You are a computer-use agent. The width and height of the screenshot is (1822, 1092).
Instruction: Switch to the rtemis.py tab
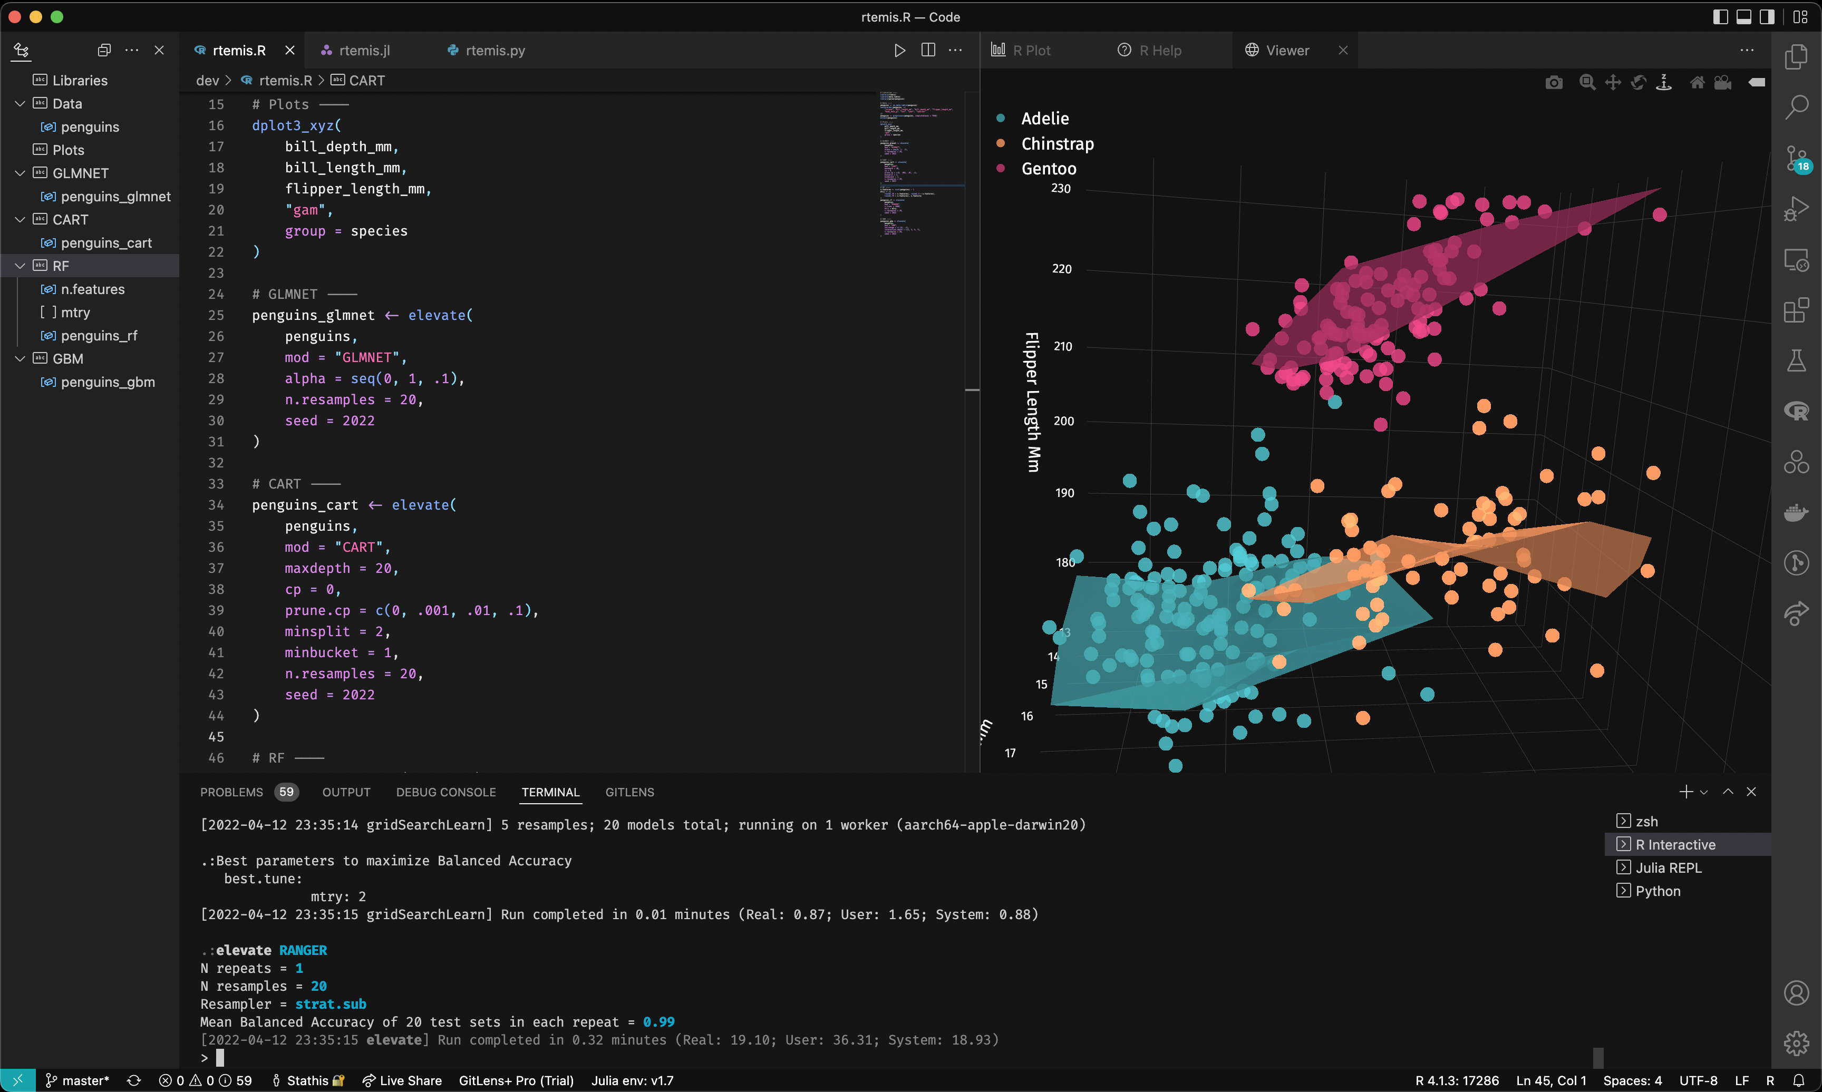point(495,50)
